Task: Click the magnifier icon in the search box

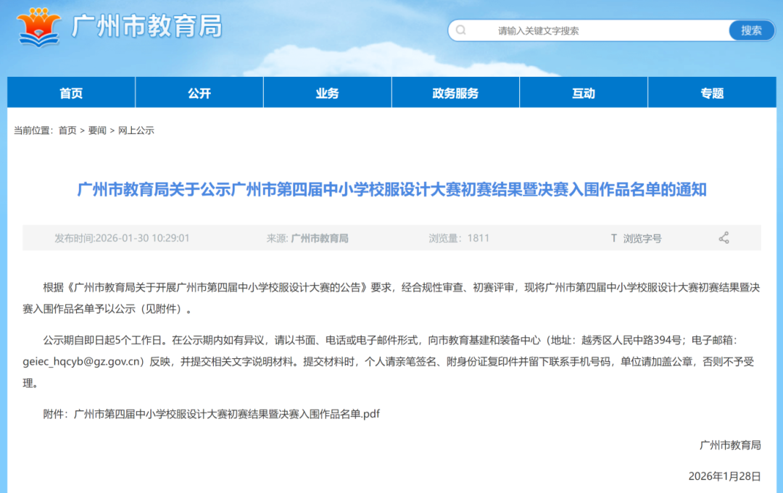Action: click(x=461, y=30)
